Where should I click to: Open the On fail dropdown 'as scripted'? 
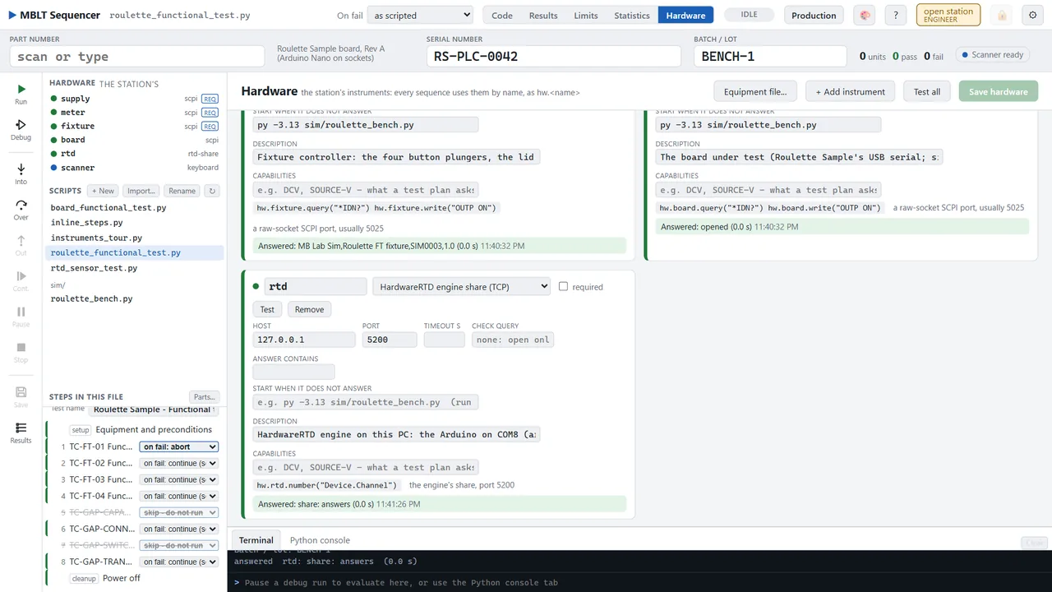(421, 15)
